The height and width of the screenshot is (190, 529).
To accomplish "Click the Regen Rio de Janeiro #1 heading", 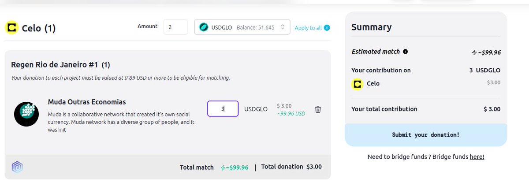I will click(55, 65).
